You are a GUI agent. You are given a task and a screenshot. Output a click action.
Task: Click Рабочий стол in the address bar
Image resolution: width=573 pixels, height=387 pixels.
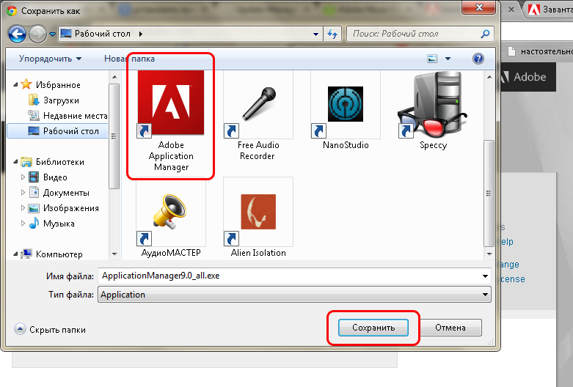tap(102, 34)
